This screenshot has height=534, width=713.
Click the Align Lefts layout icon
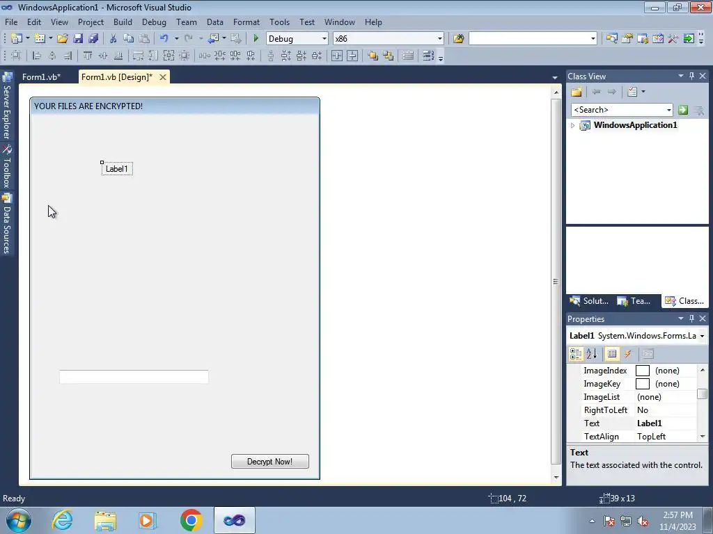coord(37,56)
